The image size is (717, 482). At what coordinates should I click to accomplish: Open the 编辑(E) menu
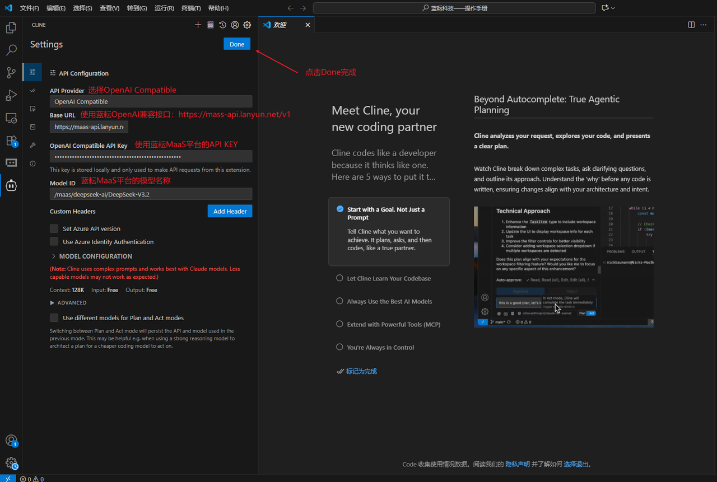tap(56, 8)
